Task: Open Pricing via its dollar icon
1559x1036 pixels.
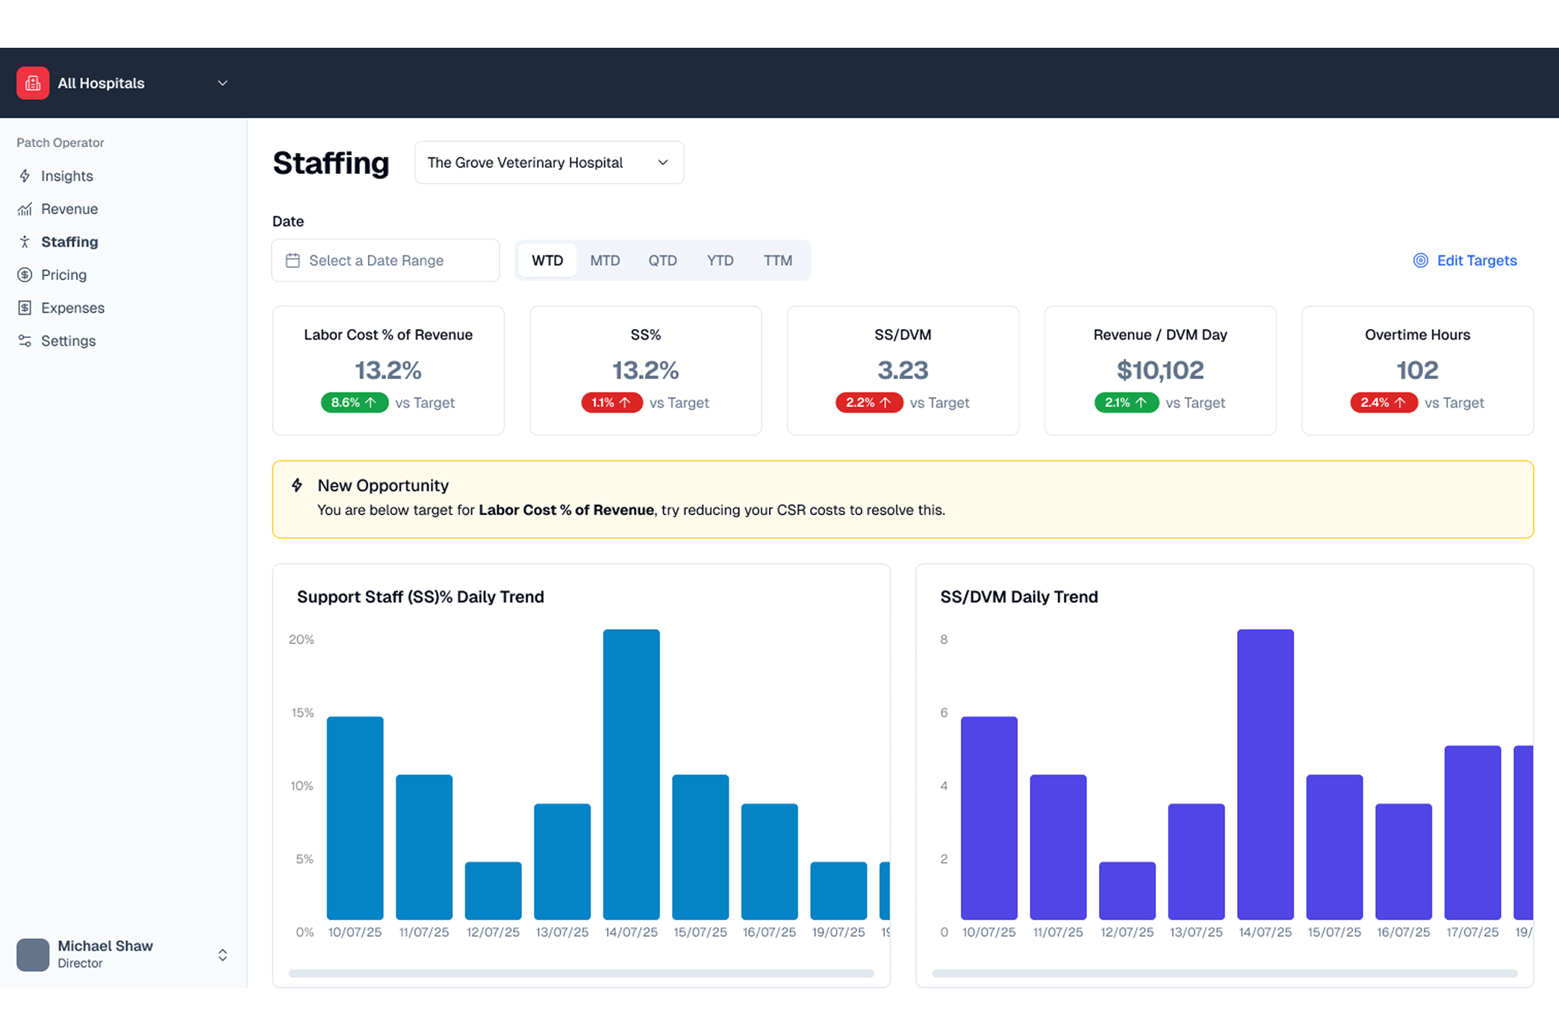Action: click(25, 275)
